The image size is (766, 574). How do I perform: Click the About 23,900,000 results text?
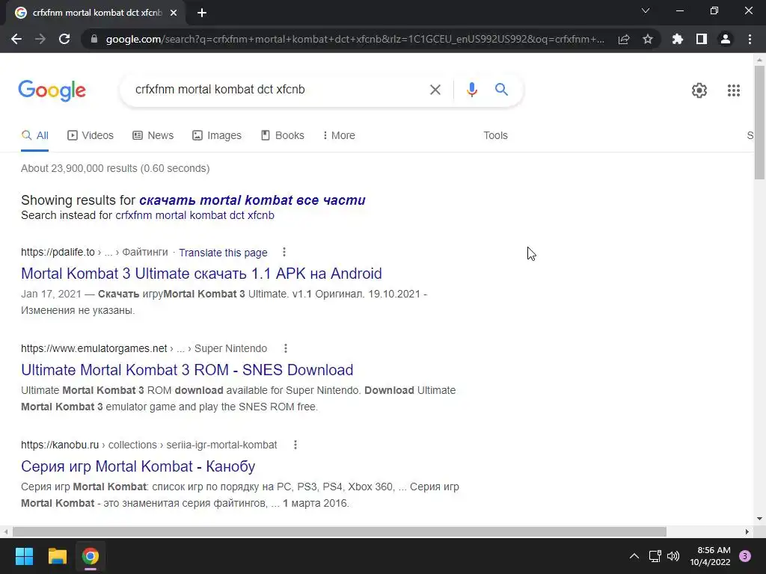click(115, 168)
